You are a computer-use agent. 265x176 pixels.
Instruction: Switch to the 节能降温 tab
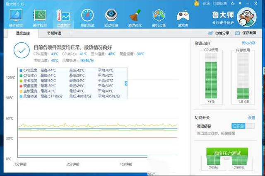(x=54, y=33)
